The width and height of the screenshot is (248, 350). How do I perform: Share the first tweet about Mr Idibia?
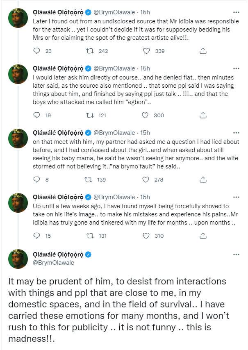(x=202, y=51)
